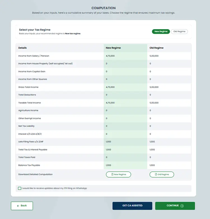Switch to Old Regime toggle pill
This screenshot has height=219, width=210.
tap(179, 31)
